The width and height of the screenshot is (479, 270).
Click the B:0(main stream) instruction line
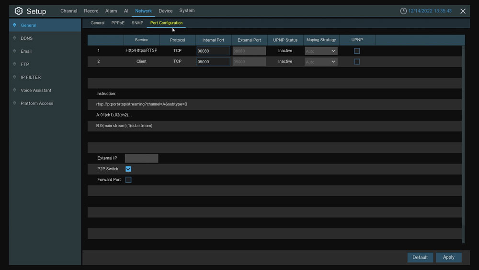124,126
